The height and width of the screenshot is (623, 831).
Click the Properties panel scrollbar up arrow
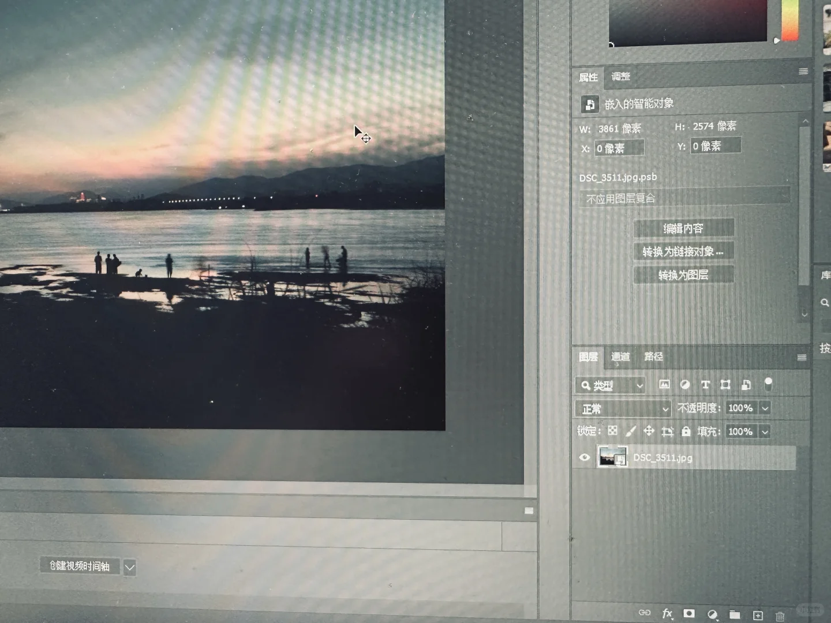click(805, 121)
